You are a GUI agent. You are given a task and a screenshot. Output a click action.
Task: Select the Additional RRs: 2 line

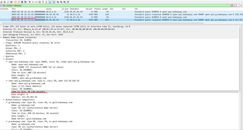(15, 54)
